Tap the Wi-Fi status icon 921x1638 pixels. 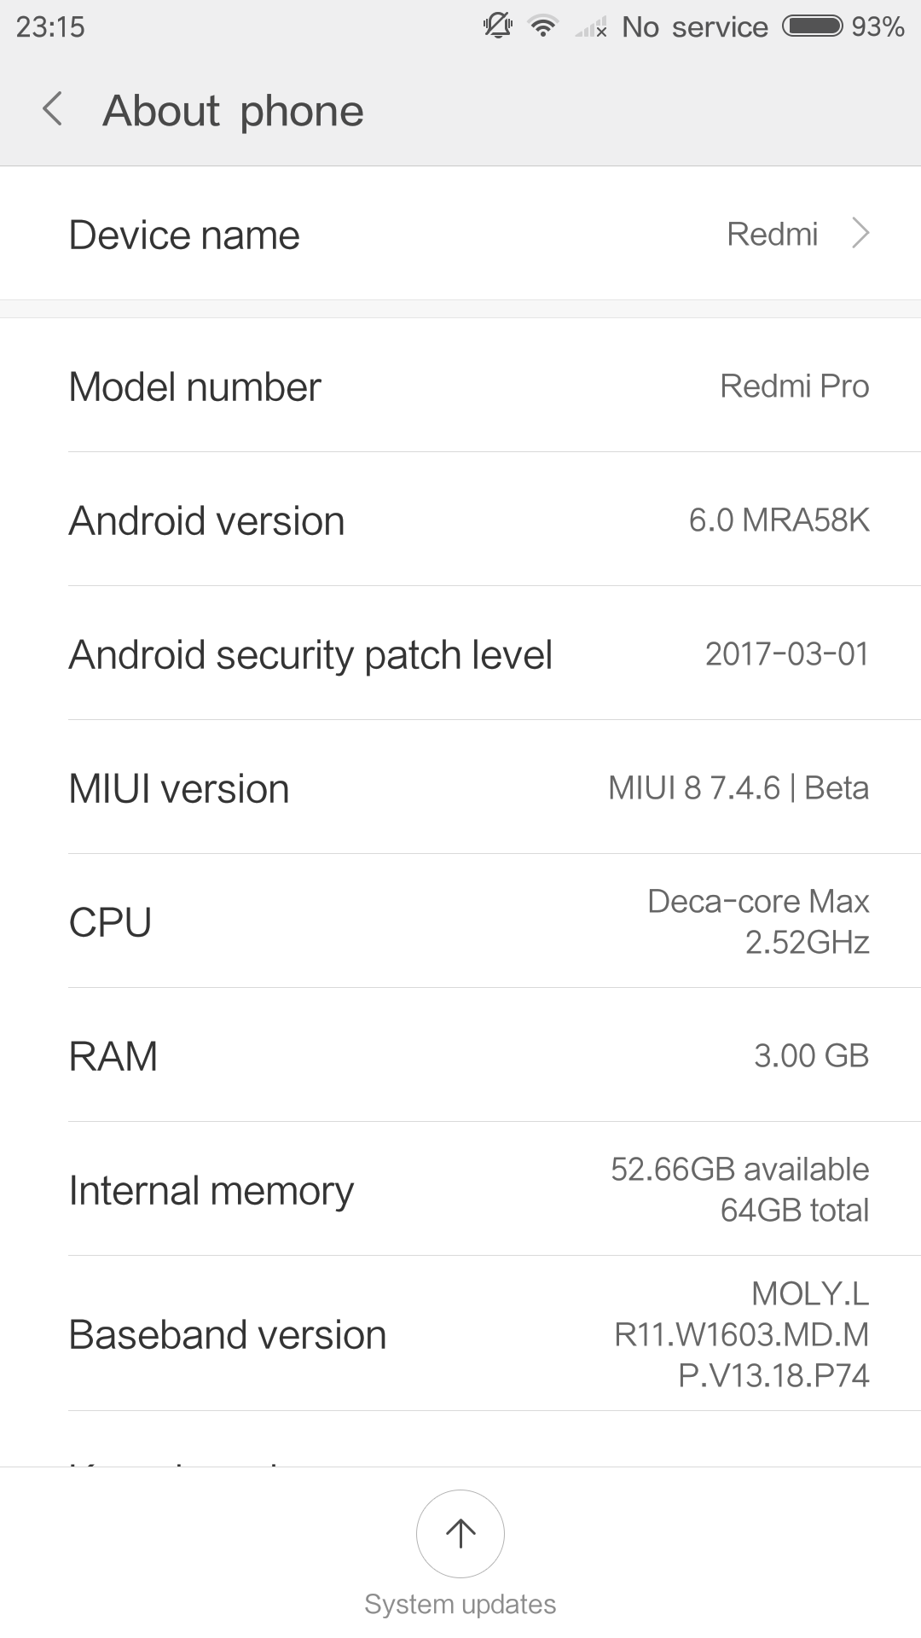(542, 26)
